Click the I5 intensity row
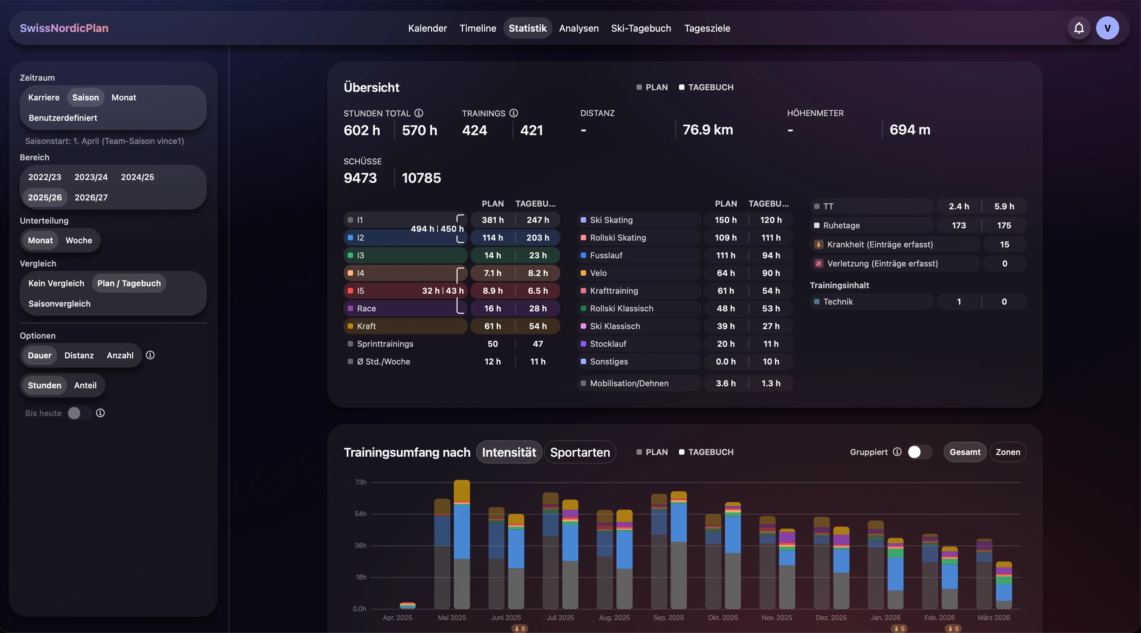Viewport: 1141px width, 633px height. coord(451,291)
